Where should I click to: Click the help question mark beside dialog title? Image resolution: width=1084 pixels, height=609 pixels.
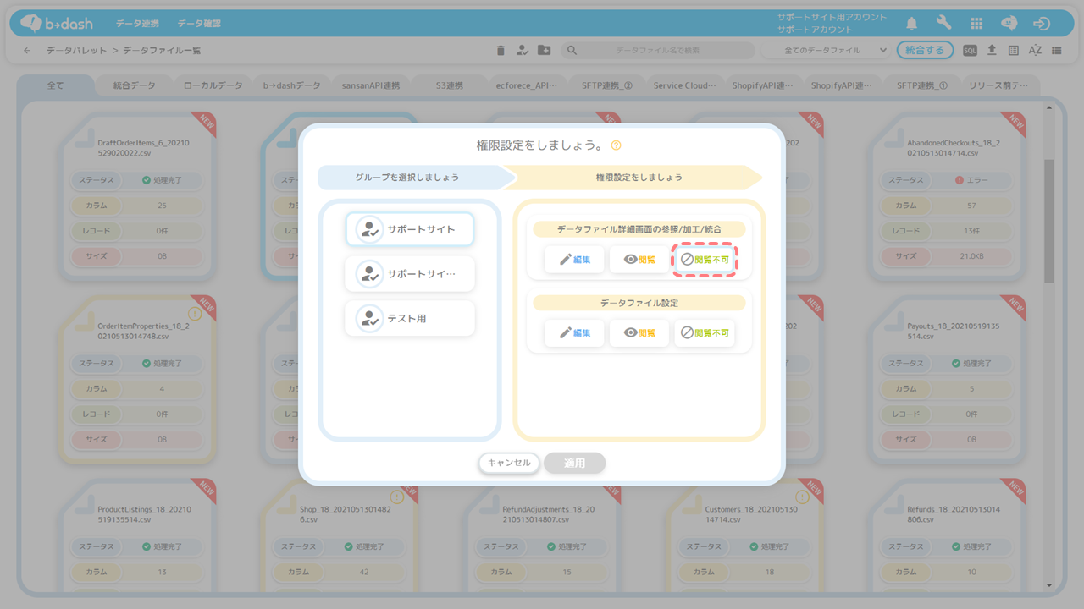pos(616,145)
